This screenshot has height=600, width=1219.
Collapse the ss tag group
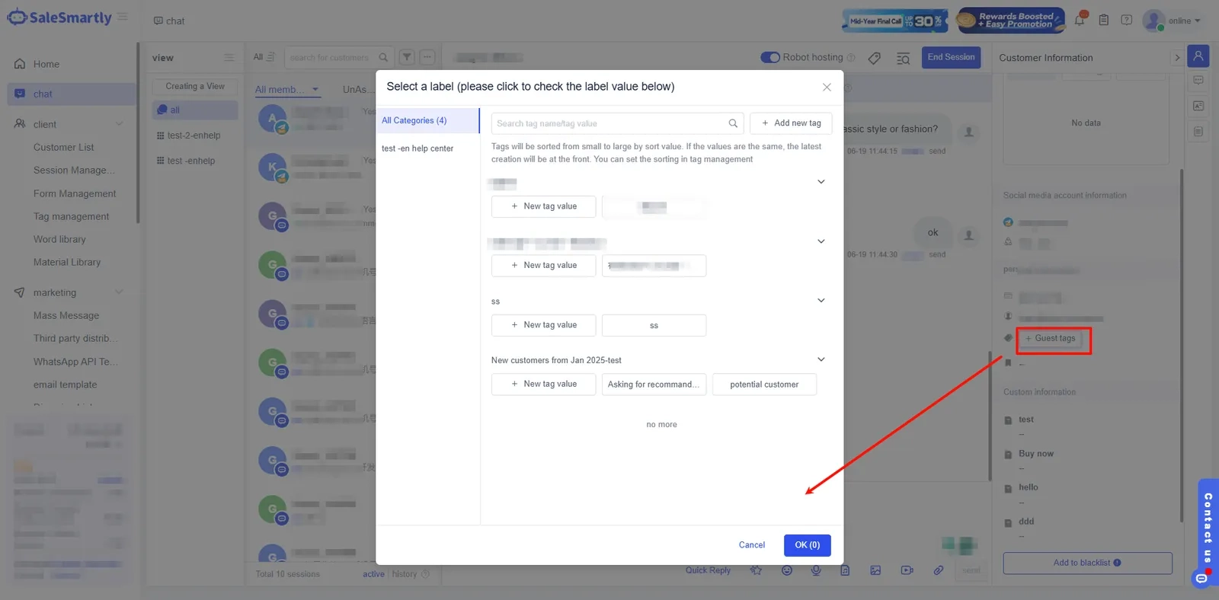[821, 301]
